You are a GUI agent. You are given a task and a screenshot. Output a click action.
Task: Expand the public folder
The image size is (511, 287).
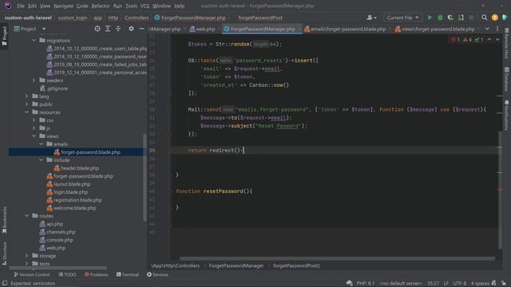(26, 104)
